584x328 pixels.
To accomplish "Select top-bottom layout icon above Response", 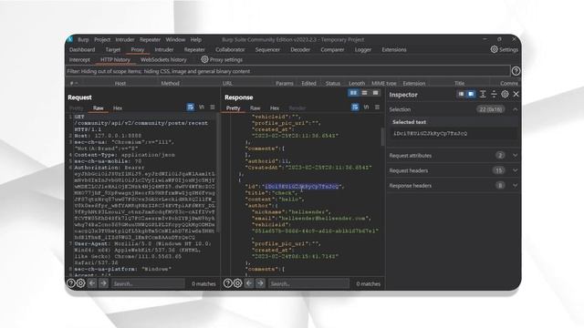I will [365, 93].
